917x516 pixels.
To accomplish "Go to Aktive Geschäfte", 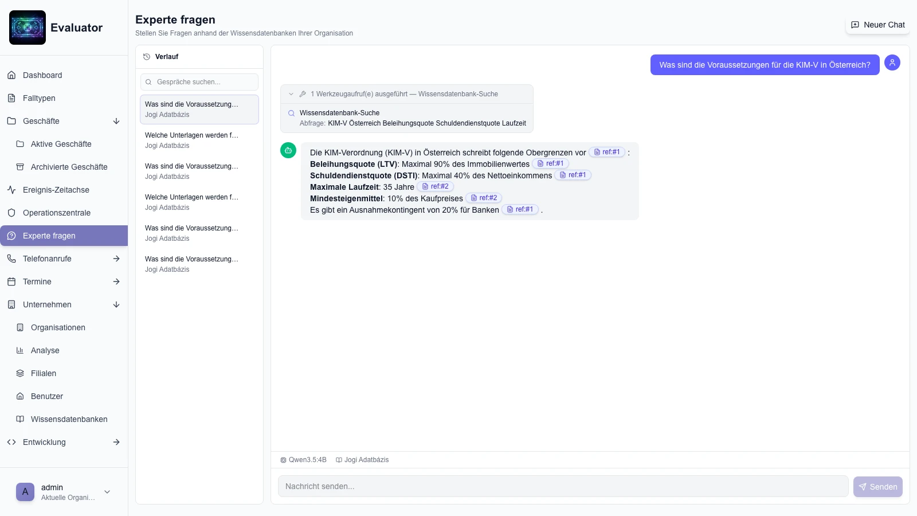I will (x=61, y=144).
